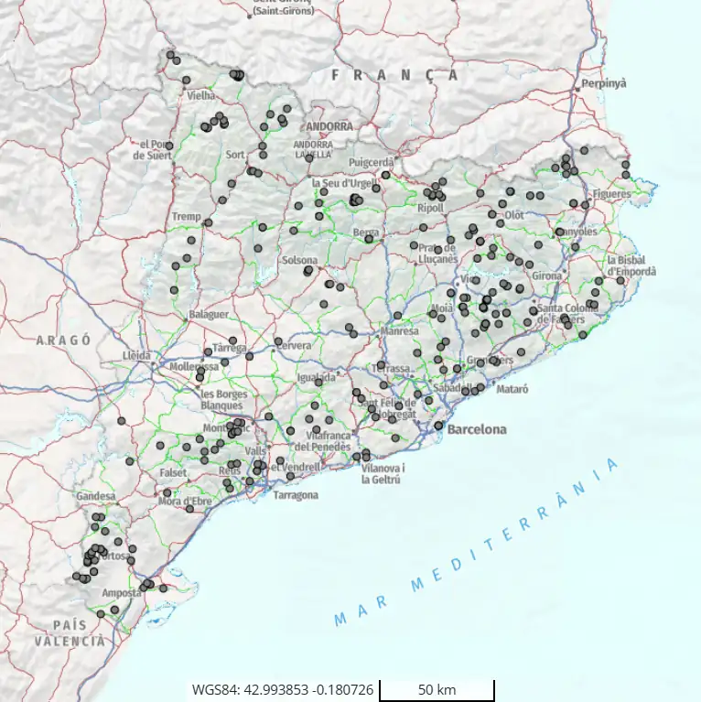Select the Vilanova i la Geltrú label
The height and width of the screenshot is (702, 701).
click(x=383, y=474)
